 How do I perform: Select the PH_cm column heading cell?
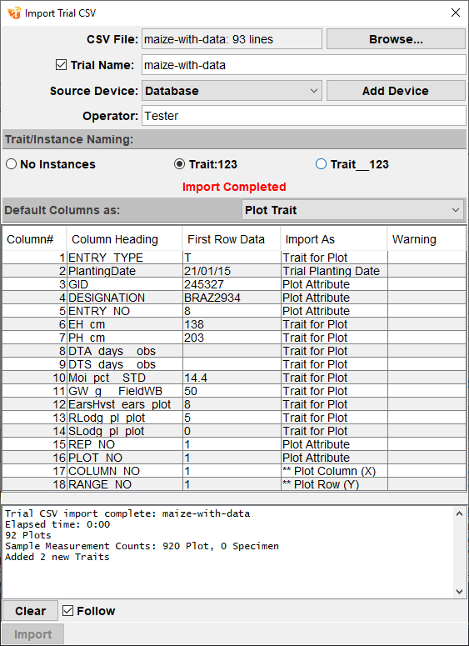coord(125,338)
